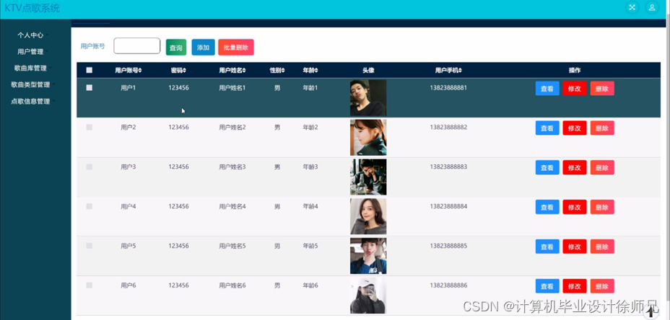The height and width of the screenshot is (320, 670).
Task: Edit 用户1 with 修改 button
Action: (575, 89)
